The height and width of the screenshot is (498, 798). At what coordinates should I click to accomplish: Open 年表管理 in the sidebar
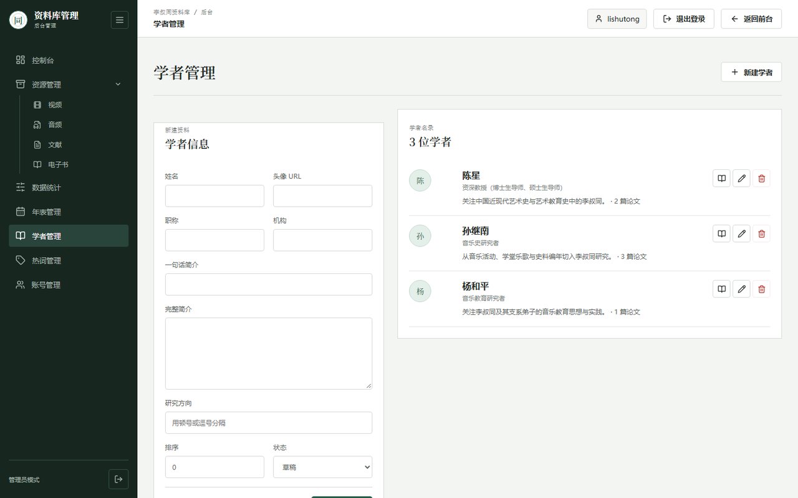[x=69, y=212]
